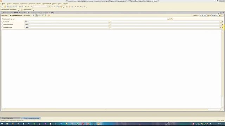Image resolution: width=225 pixels, height=126 pixels.
Task: Click the Использовать цены input field
Action: pyautogui.click(x=91, y=19)
